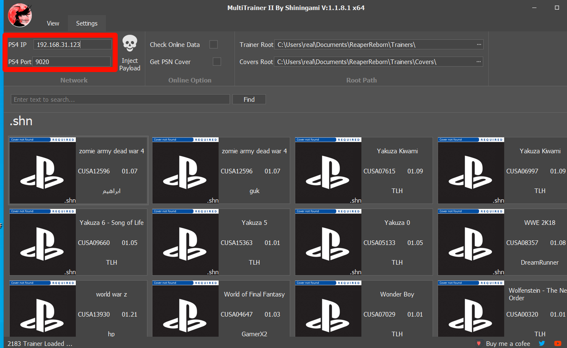Click the CUSA13930 game ID
This screenshot has height=348, width=567.
click(94, 314)
